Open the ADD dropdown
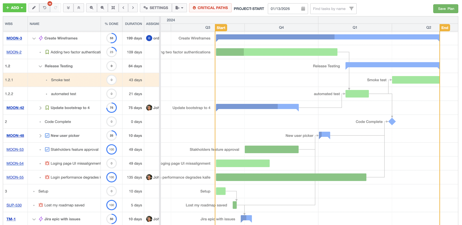 (x=14, y=8)
